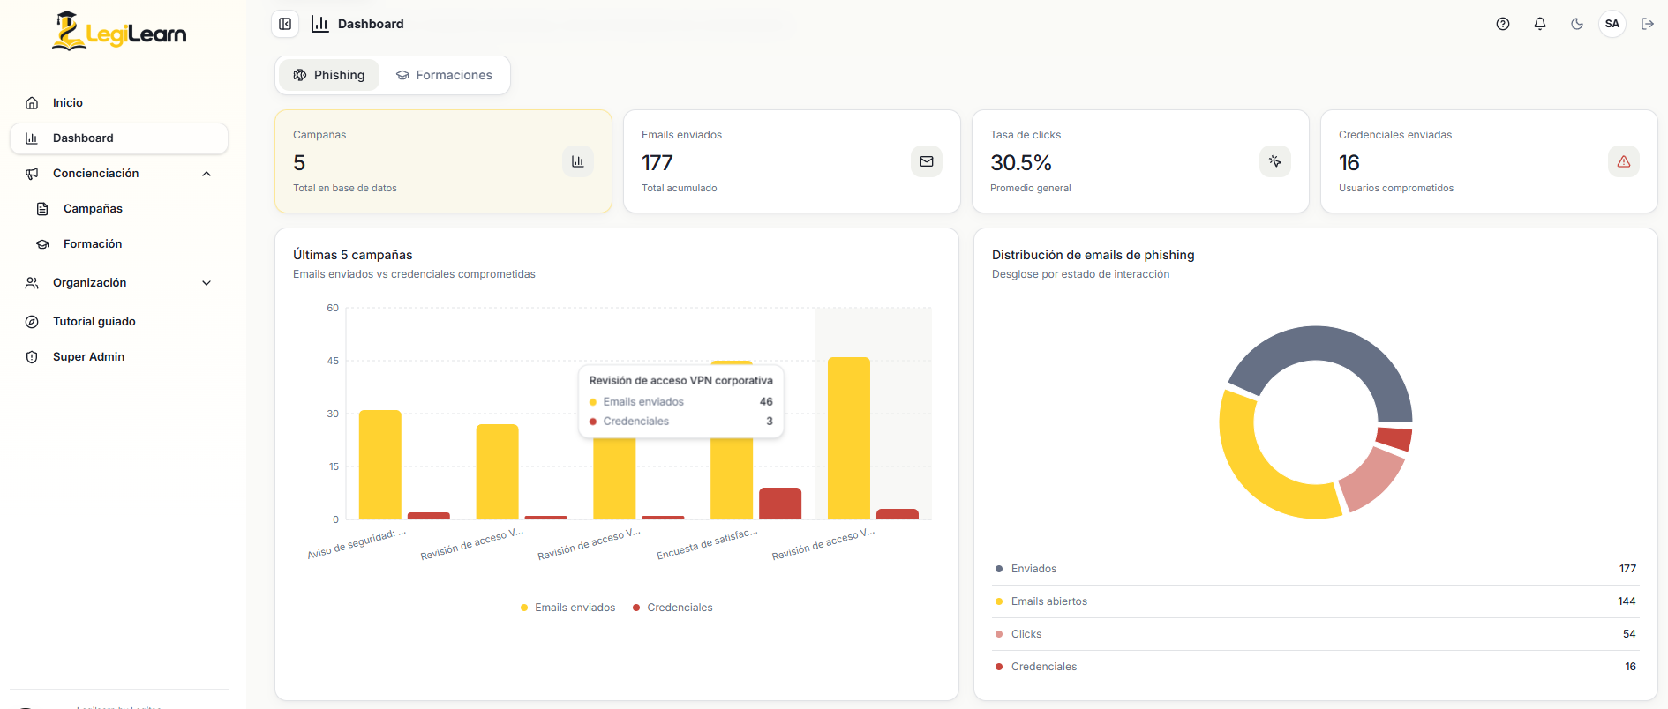This screenshot has width=1668, height=709.
Task: Click the Concienciación megaphone icon
Action: pyautogui.click(x=32, y=174)
